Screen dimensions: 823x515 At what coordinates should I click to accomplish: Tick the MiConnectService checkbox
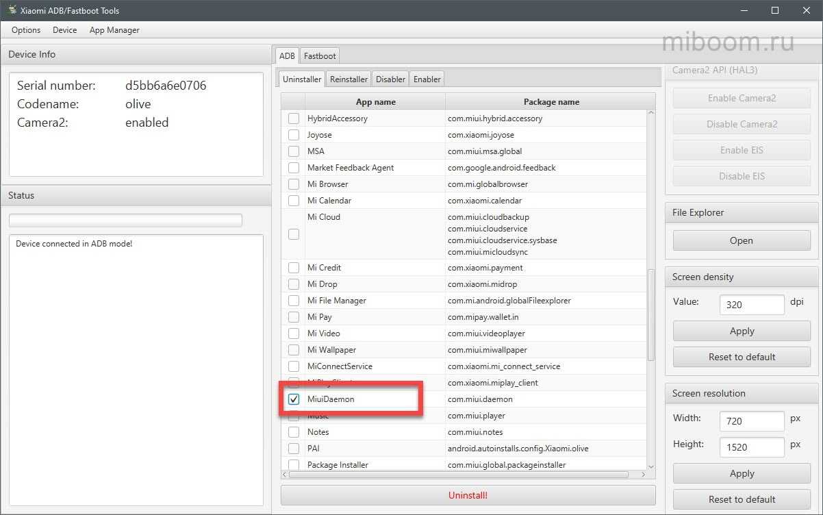[294, 366]
